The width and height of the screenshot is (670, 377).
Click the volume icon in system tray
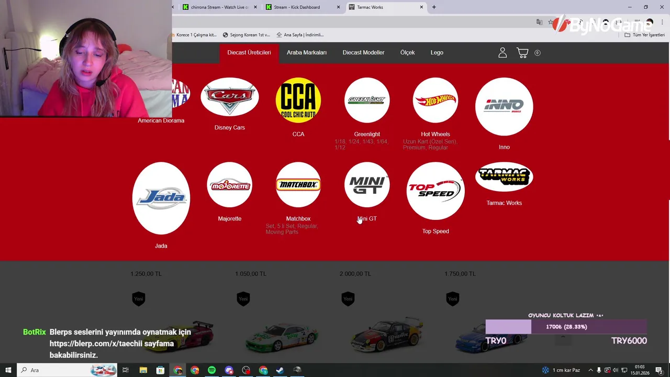(615, 370)
